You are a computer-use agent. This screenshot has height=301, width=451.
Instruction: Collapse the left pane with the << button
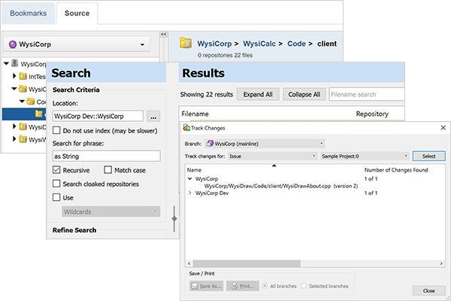click(x=163, y=35)
